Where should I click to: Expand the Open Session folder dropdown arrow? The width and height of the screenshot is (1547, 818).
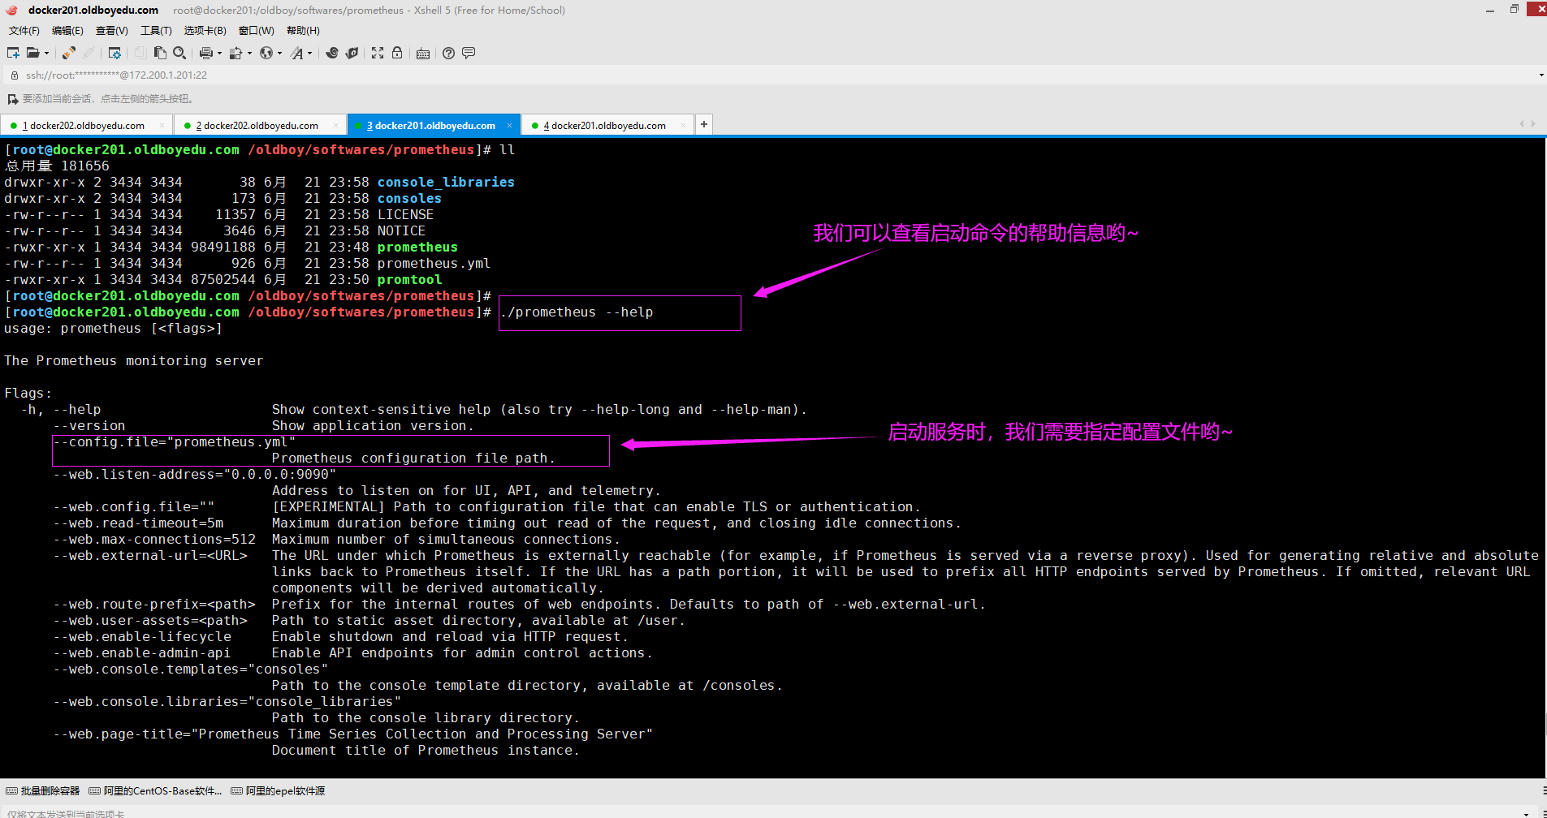pyautogui.click(x=46, y=54)
